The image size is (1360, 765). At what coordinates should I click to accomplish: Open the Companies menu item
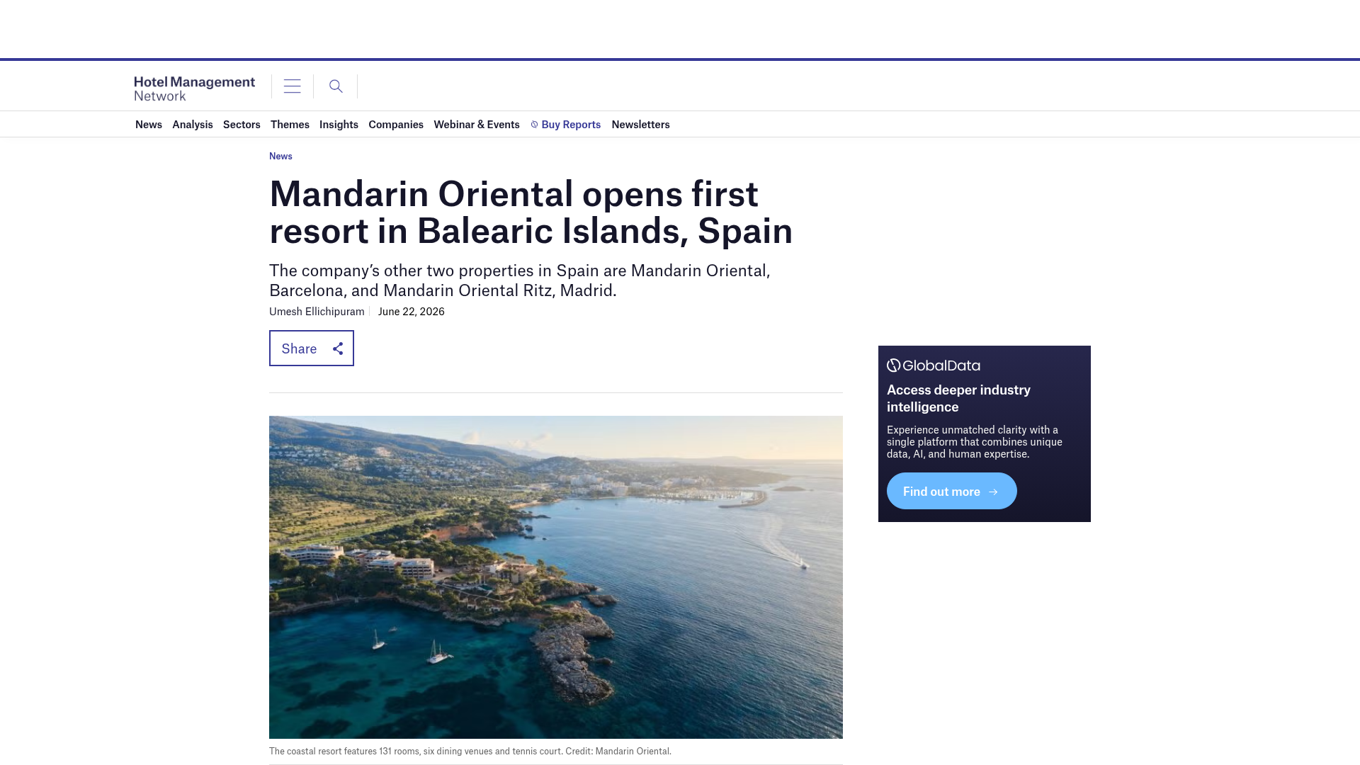tap(396, 125)
